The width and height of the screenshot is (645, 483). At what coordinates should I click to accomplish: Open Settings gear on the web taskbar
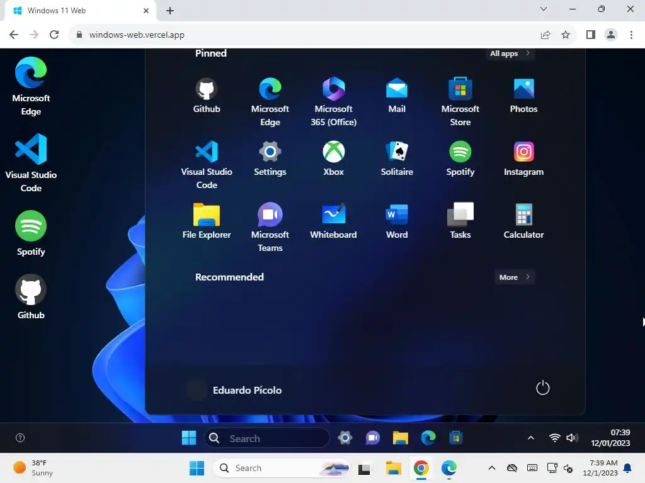[x=345, y=438]
